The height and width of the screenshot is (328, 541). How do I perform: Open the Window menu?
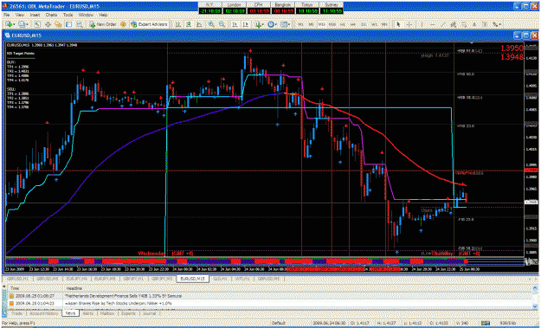point(85,16)
